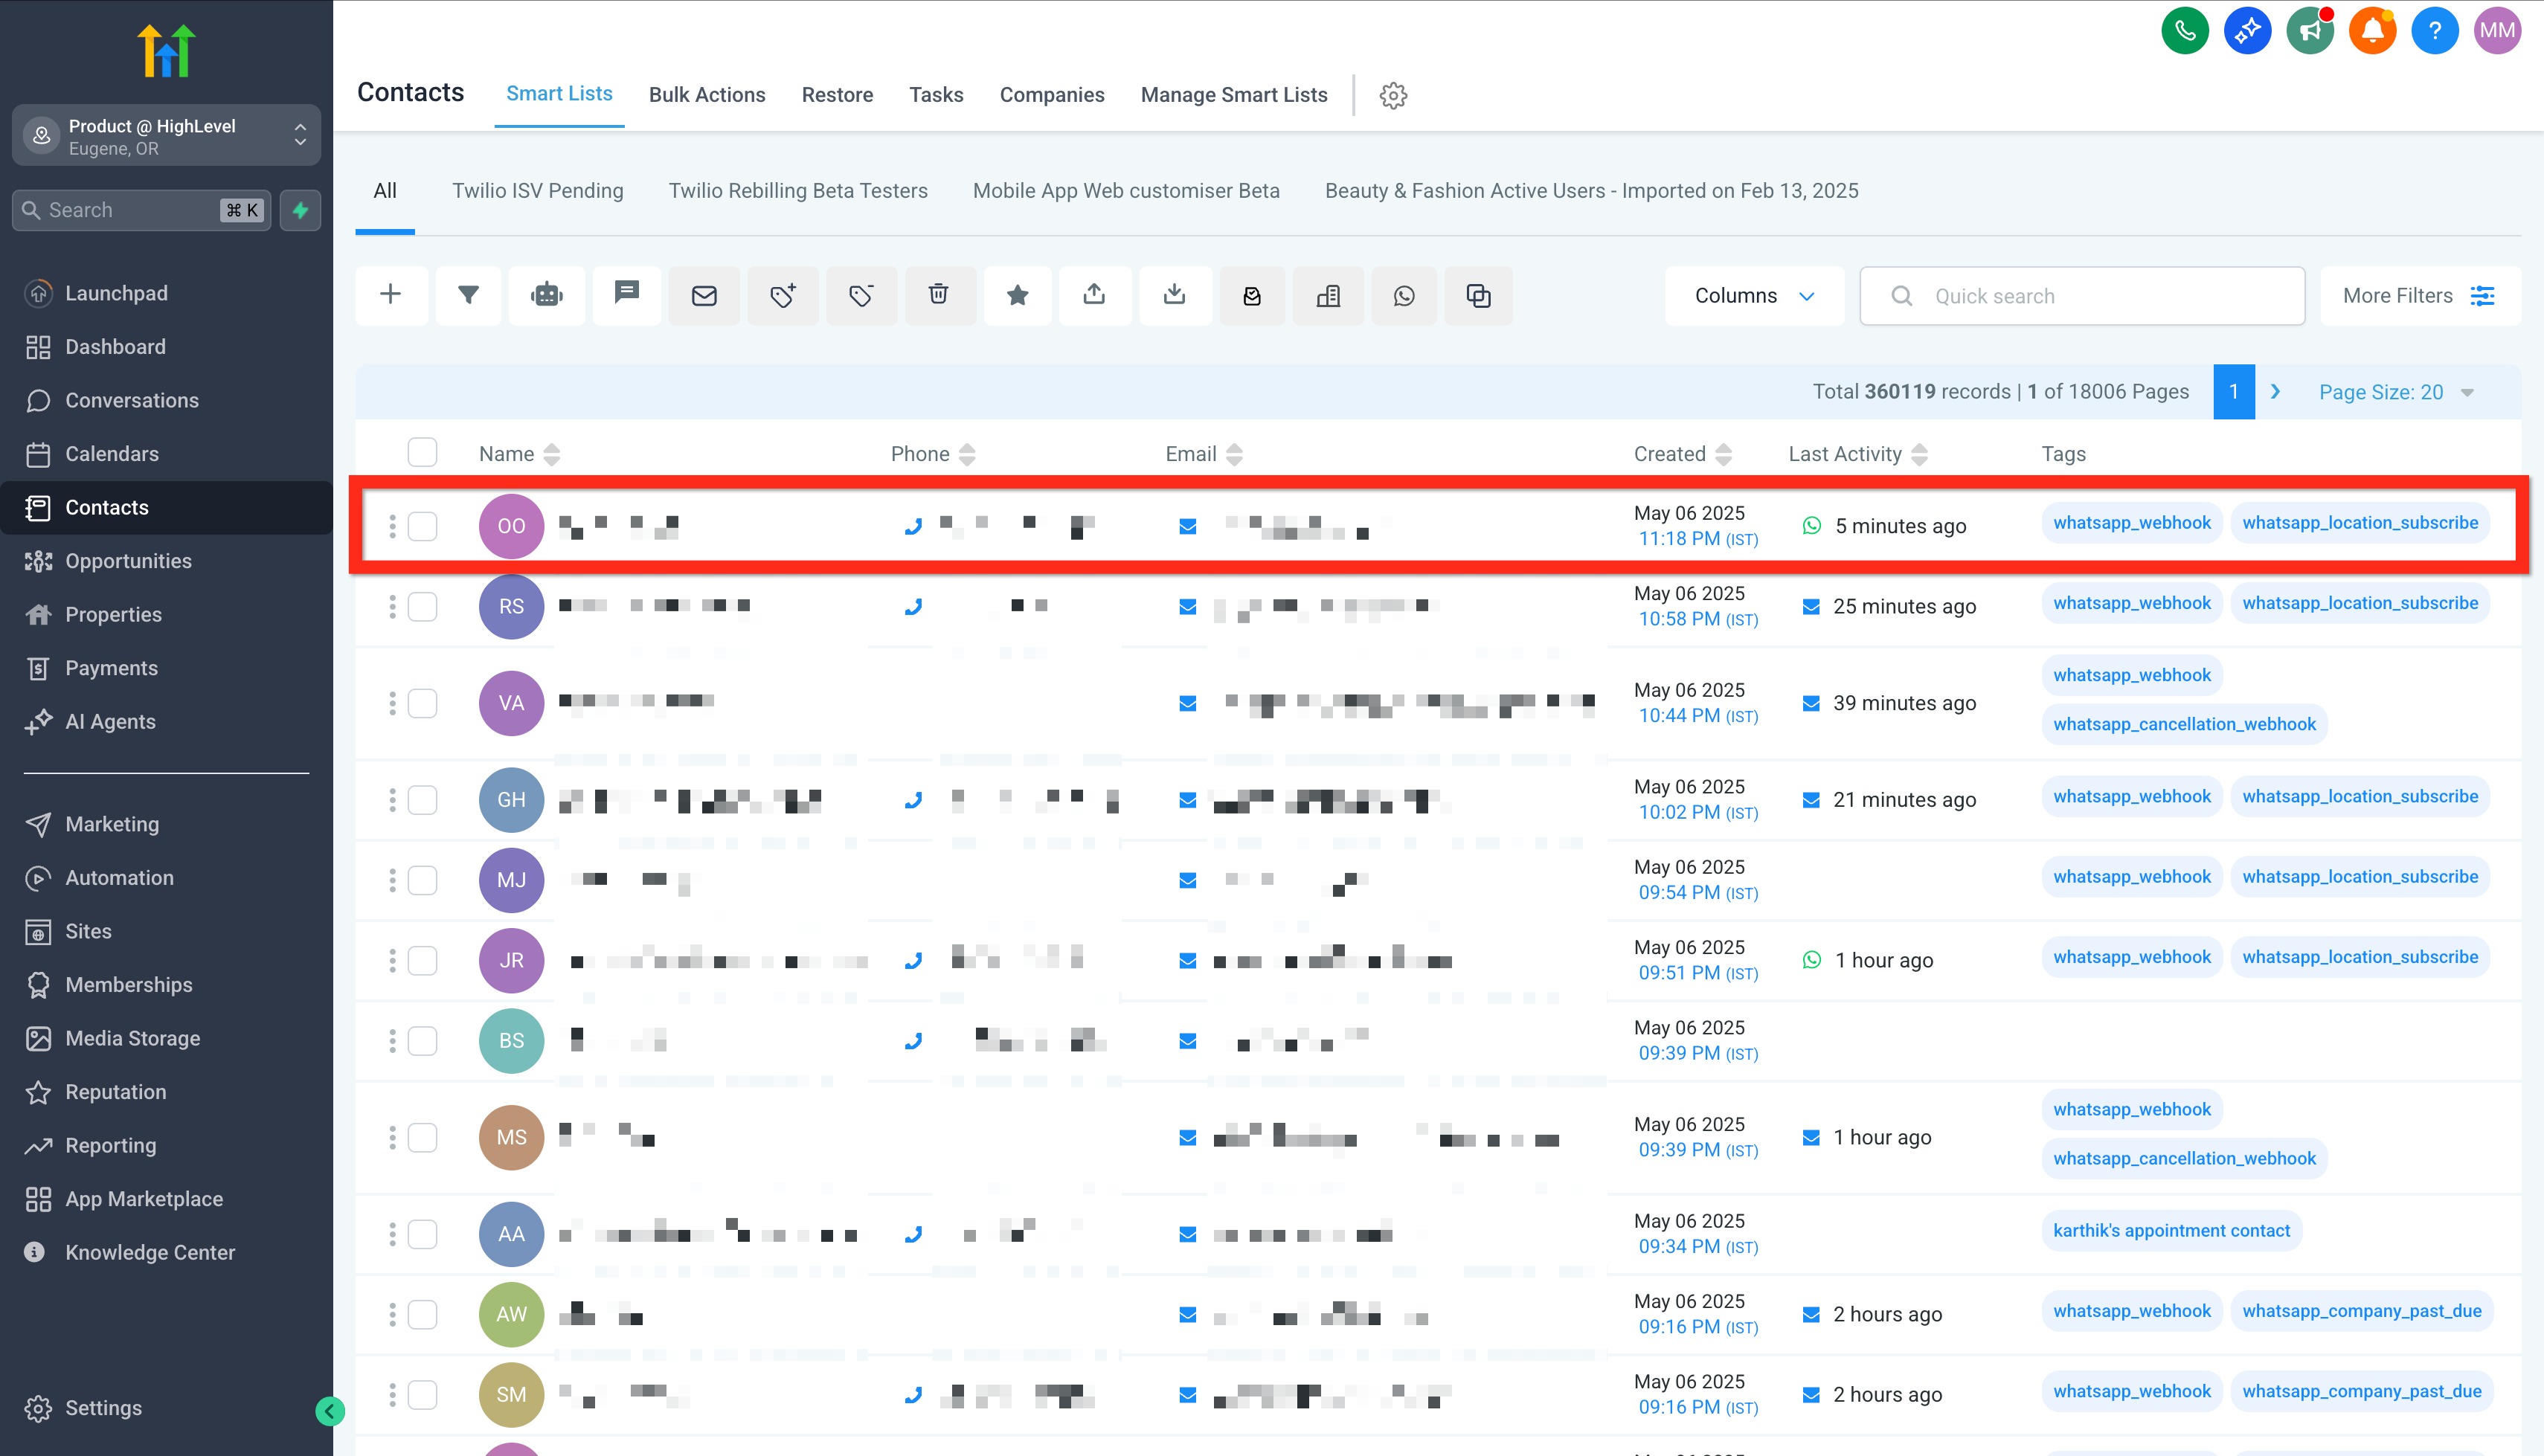Click the More Filters button
The width and height of the screenshot is (2544, 1456).
(x=2418, y=296)
